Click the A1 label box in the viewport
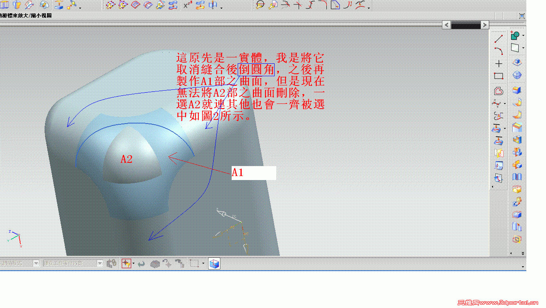The height and width of the screenshot is (308, 546). [x=254, y=173]
